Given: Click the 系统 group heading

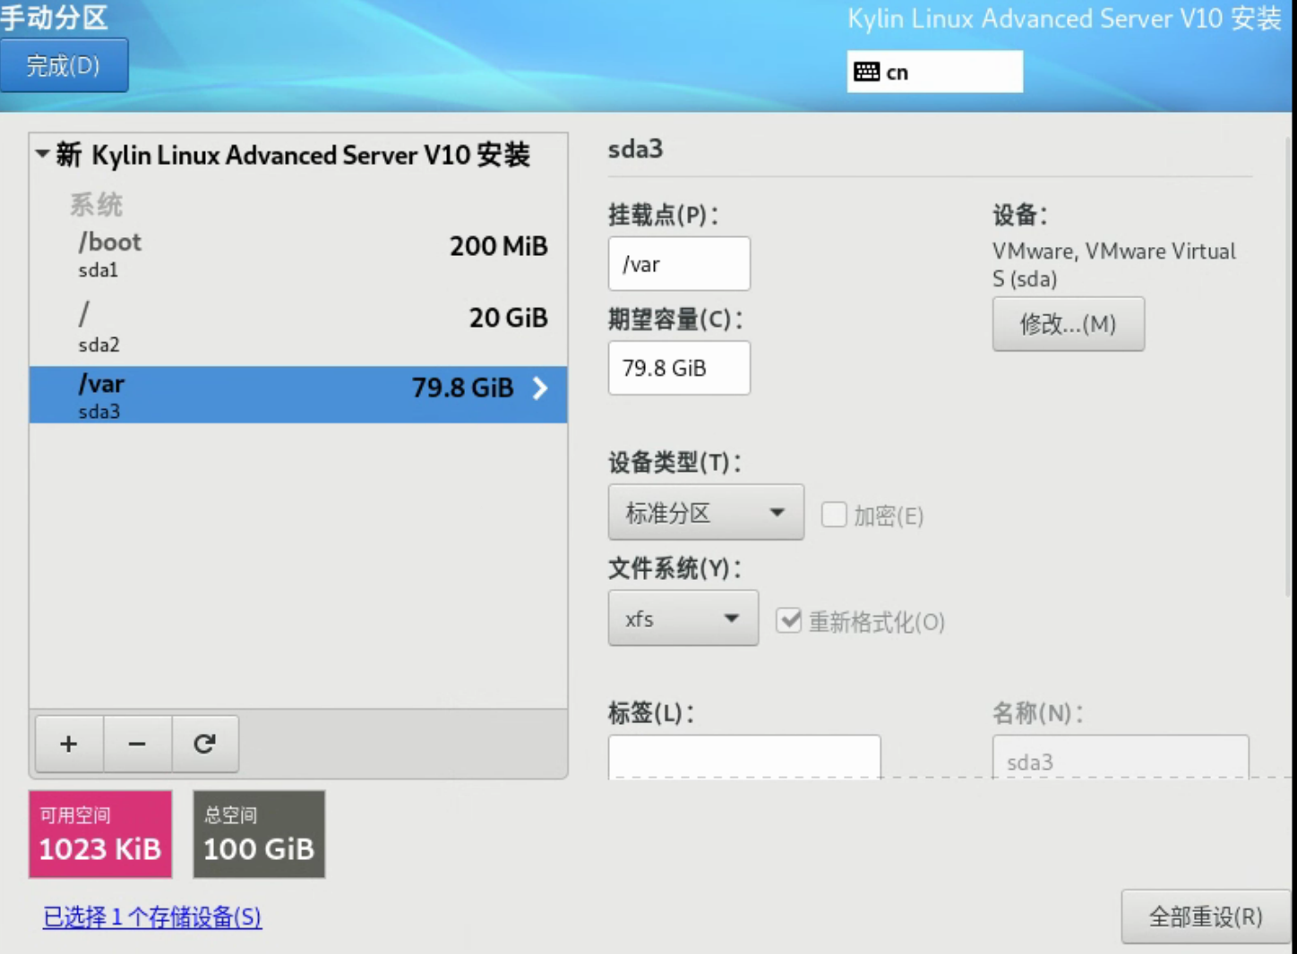Looking at the screenshot, I should pos(96,205).
